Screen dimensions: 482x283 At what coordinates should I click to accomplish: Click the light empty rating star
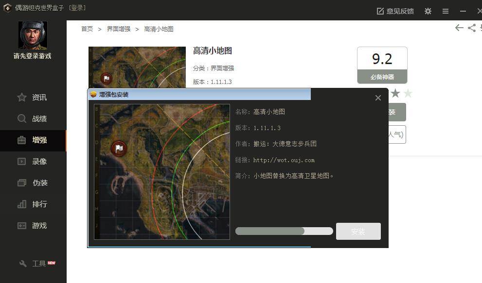tap(408, 93)
